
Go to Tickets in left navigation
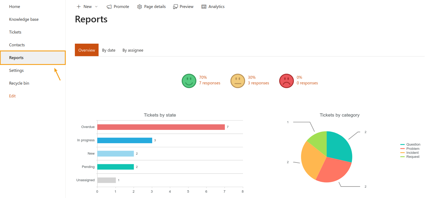point(15,32)
